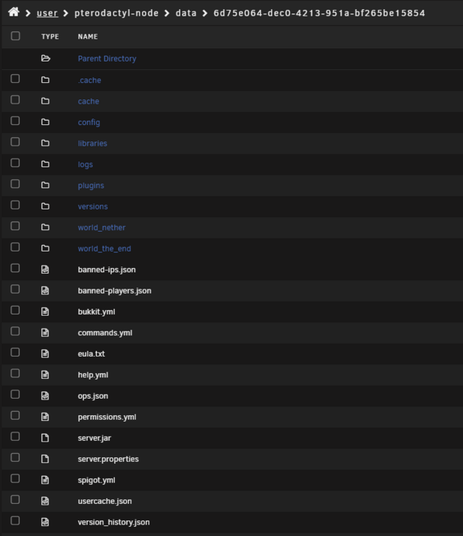Go to Parent Directory

[107, 59]
